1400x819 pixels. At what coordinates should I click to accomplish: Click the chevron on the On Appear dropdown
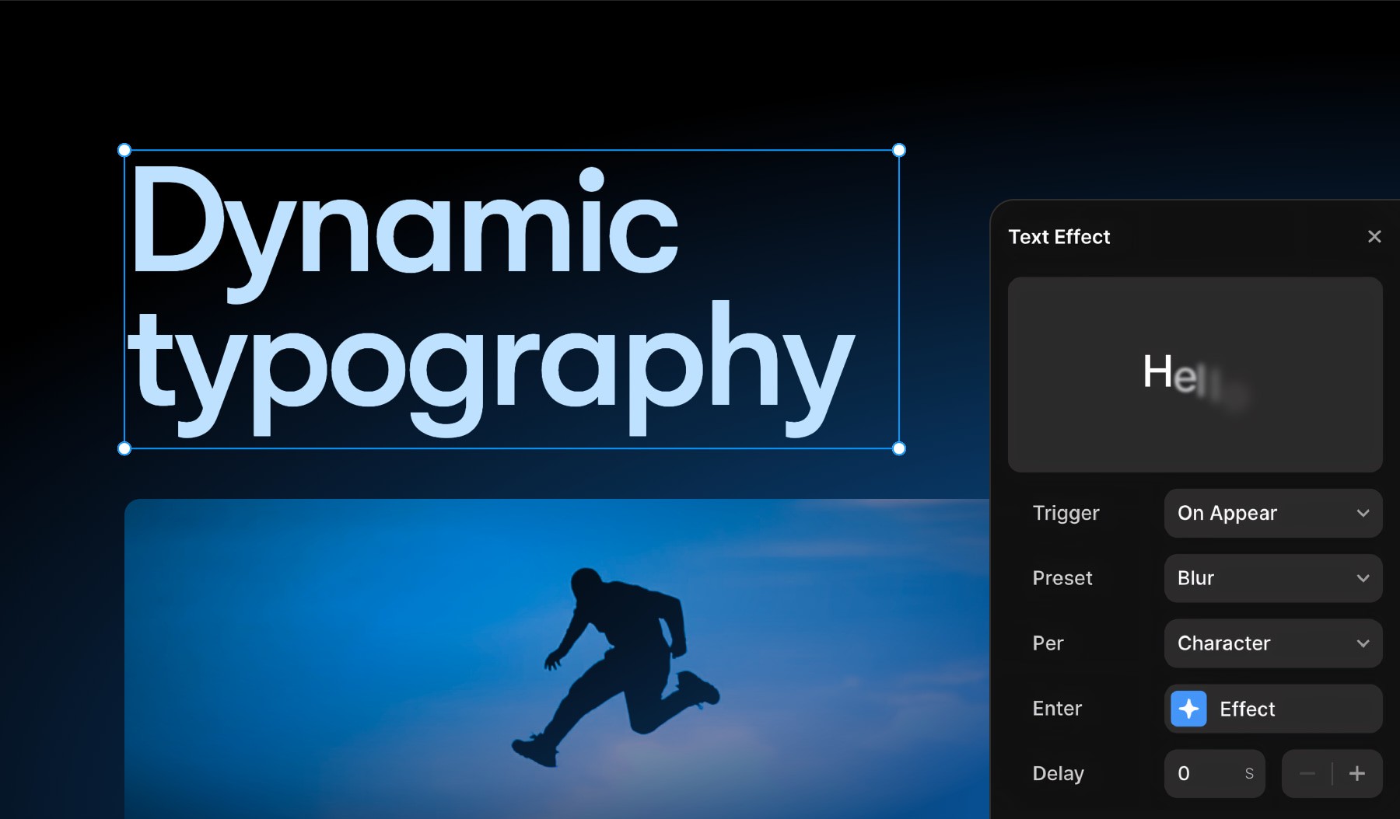pos(1363,514)
